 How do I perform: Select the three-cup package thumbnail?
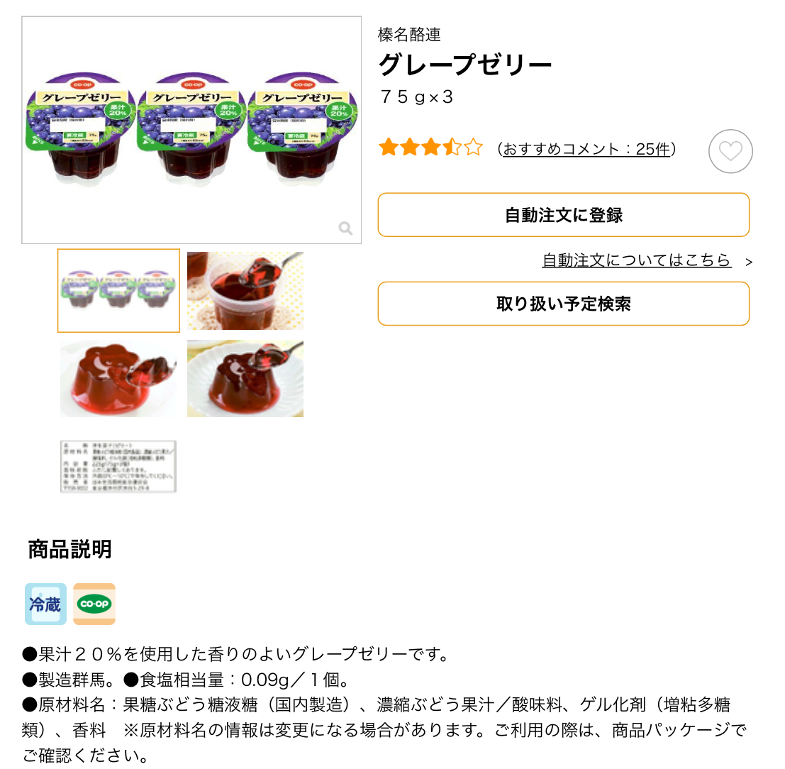pyautogui.click(x=118, y=291)
